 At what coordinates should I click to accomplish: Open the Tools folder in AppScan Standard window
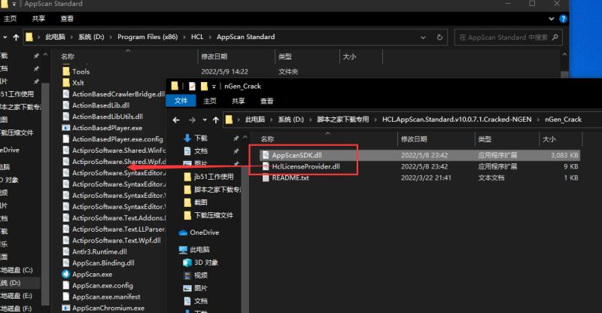coord(81,71)
